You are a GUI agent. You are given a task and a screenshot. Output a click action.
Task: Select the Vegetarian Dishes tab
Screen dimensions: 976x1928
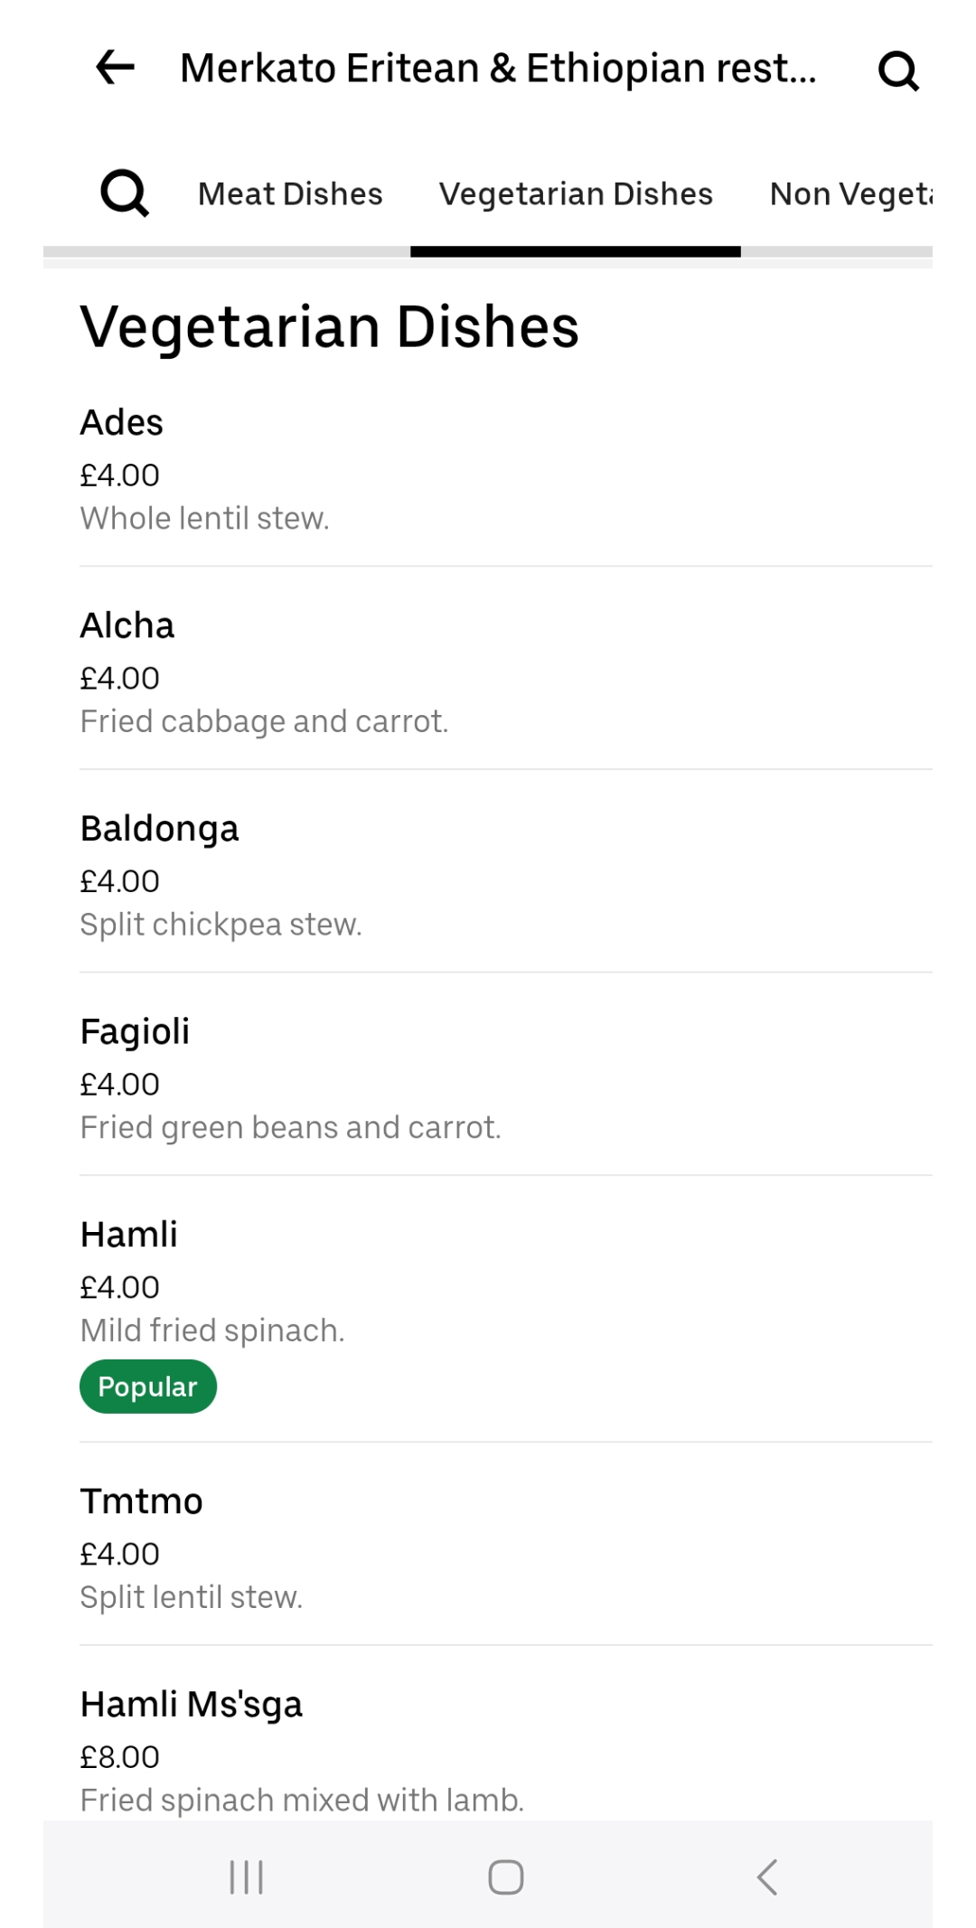(x=576, y=194)
